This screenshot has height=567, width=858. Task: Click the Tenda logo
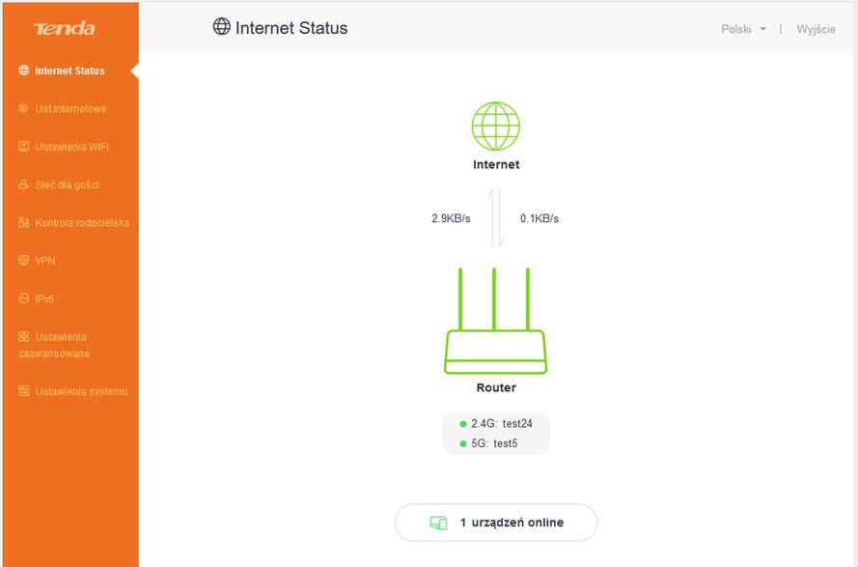[64, 28]
